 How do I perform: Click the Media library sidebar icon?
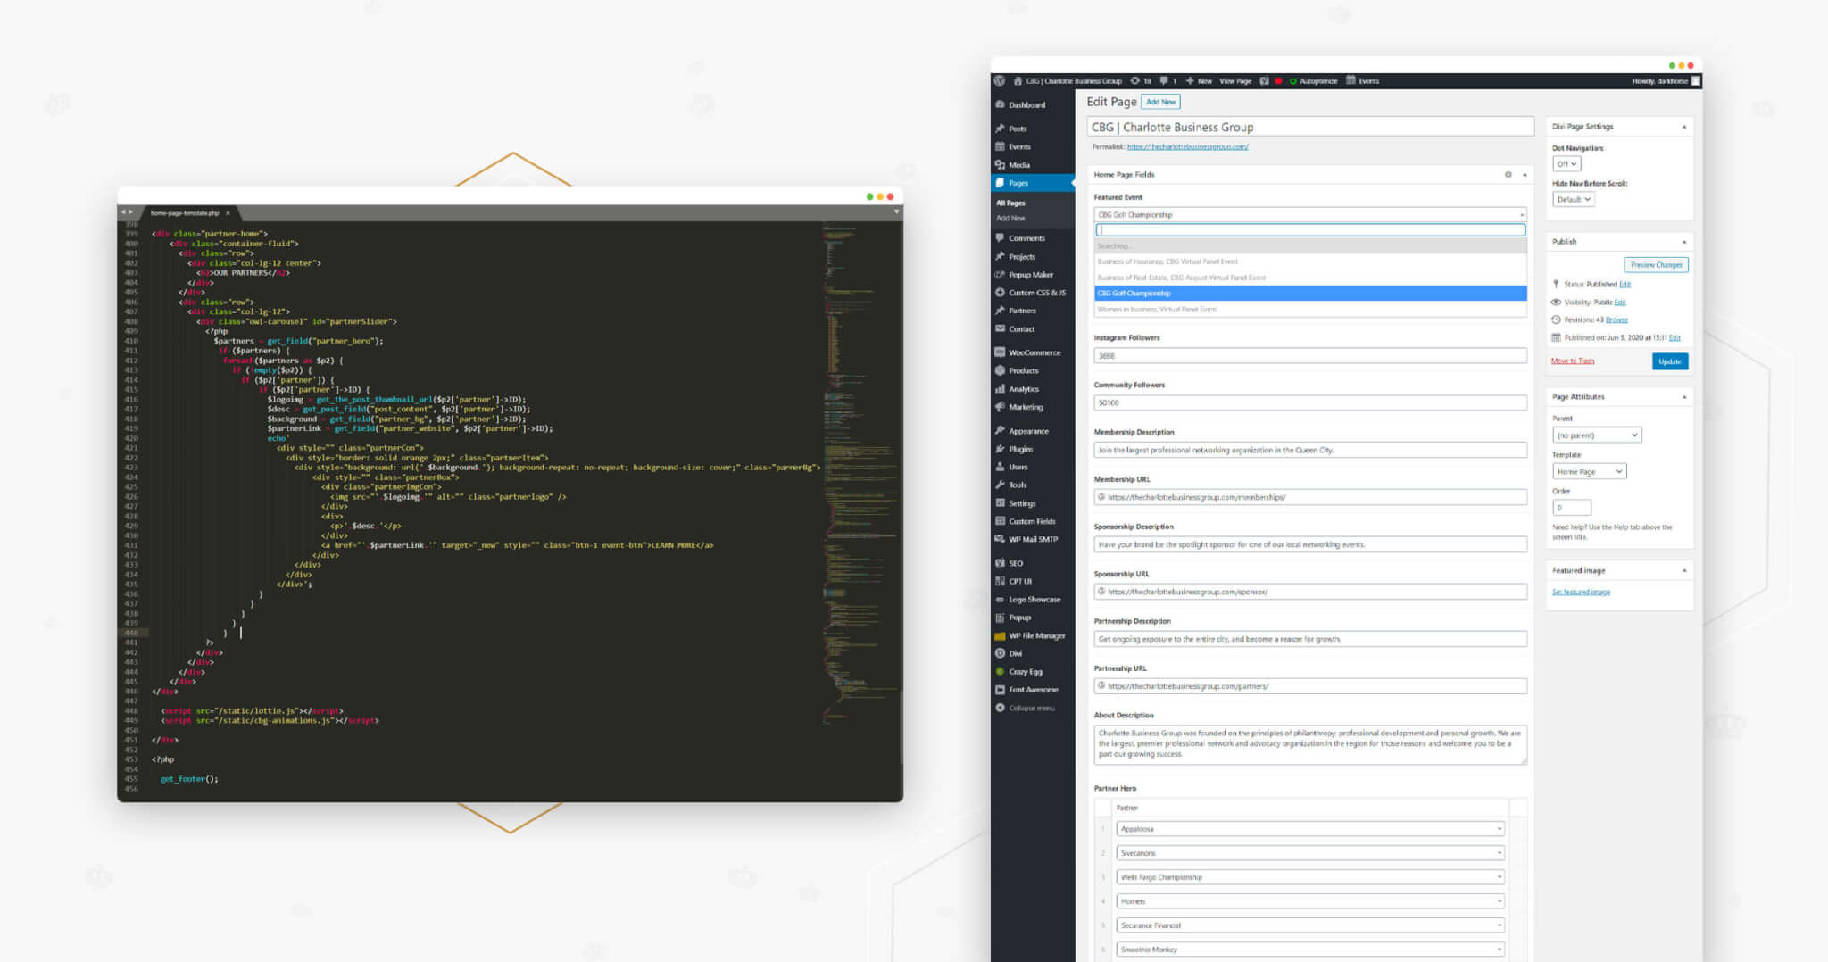coord(1000,165)
